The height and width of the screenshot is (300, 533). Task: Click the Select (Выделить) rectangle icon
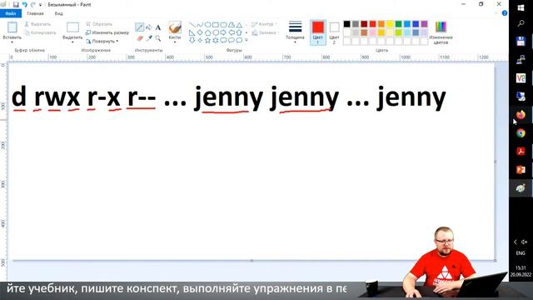point(72,27)
